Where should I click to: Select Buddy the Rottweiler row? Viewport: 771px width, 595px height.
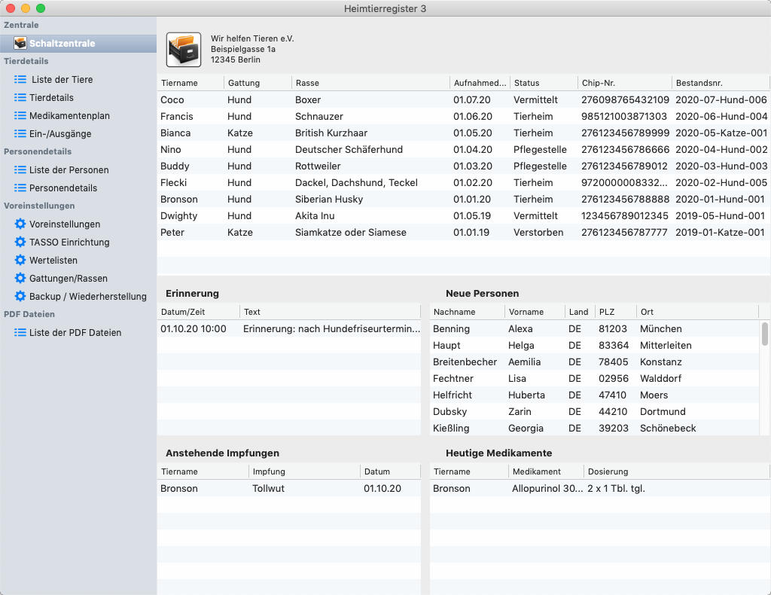pos(464,166)
